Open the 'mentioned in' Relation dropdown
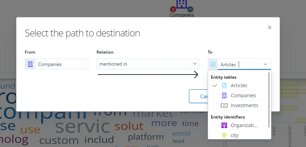 click(x=148, y=64)
